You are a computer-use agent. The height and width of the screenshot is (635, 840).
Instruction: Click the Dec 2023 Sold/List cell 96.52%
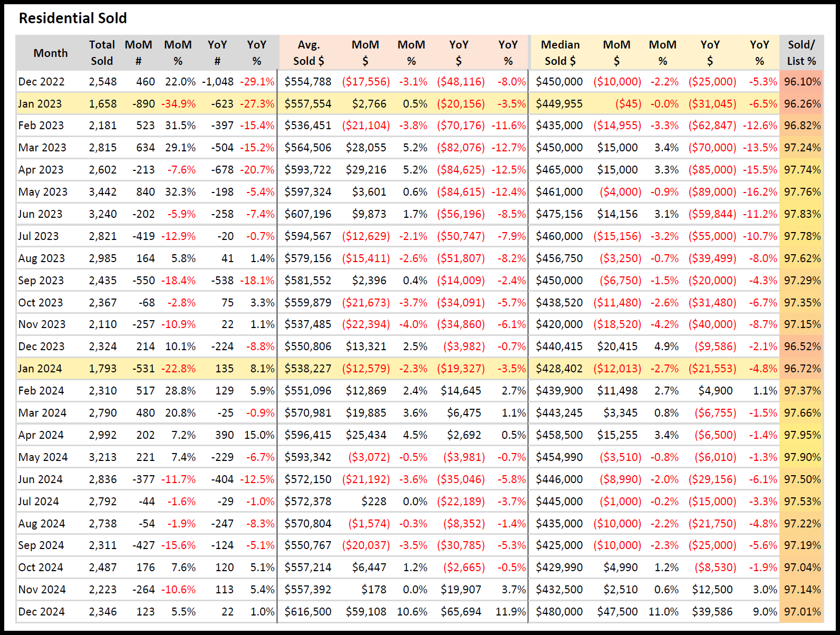coord(802,347)
